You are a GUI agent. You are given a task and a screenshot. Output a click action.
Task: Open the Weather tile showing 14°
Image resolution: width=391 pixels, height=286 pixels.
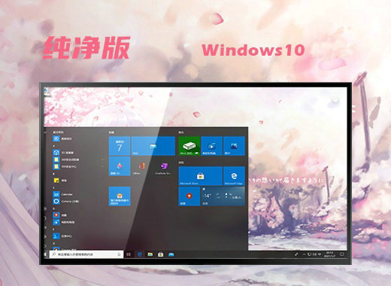(x=223, y=196)
